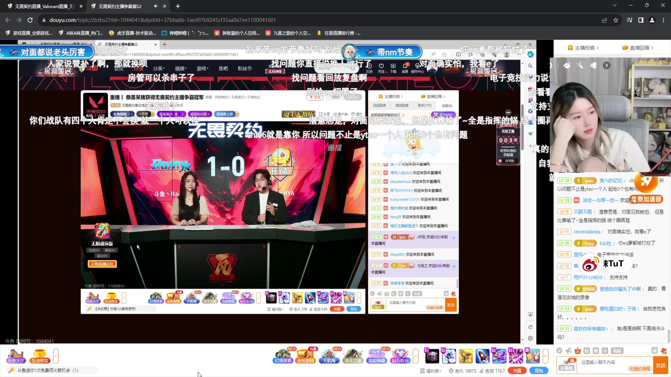The width and height of the screenshot is (671, 377).
Task: Open Chrome side panel icon
Action: tap(641, 20)
